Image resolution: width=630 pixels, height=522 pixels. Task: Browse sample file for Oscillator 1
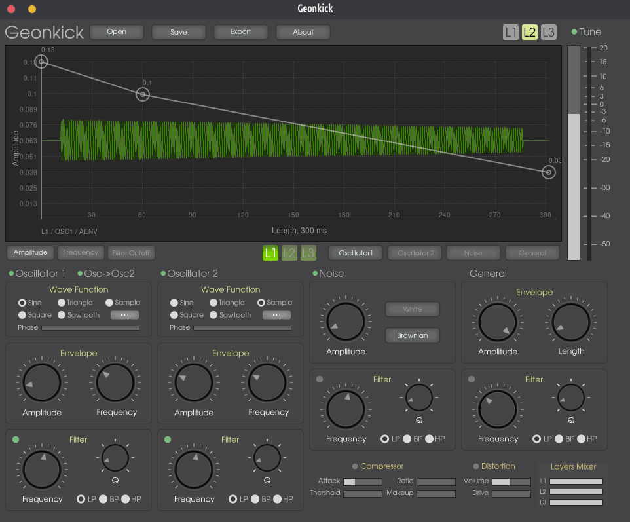124,315
